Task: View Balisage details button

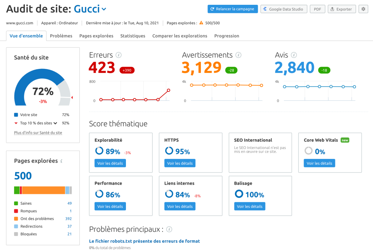Action: click(x=250, y=206)
